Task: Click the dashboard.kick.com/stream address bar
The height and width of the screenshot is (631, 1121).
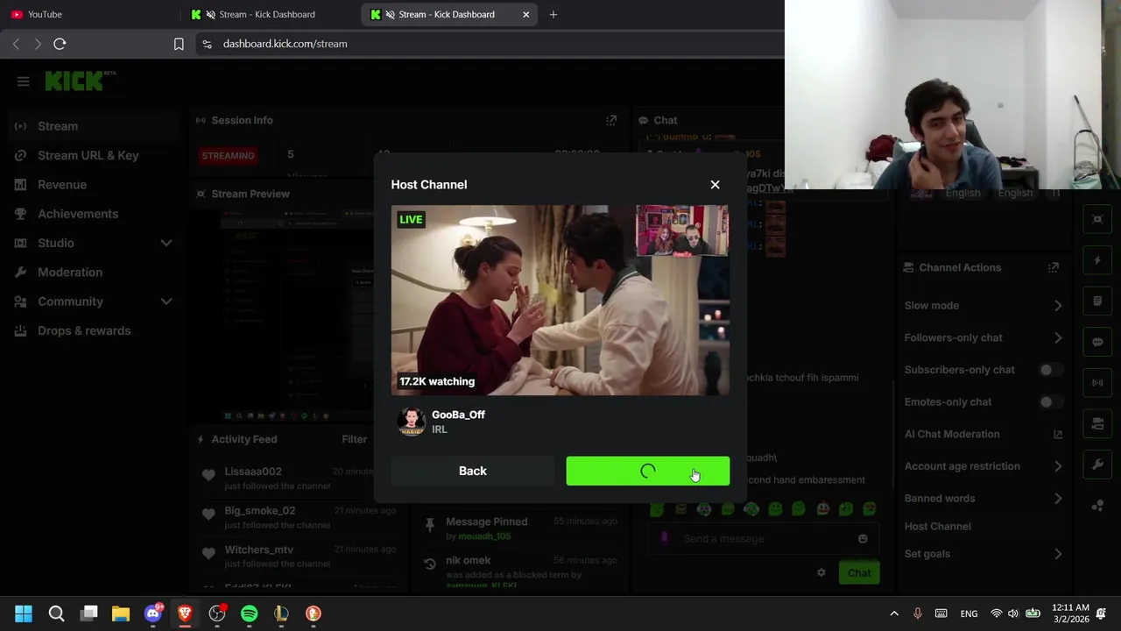Action: (285, 44)
